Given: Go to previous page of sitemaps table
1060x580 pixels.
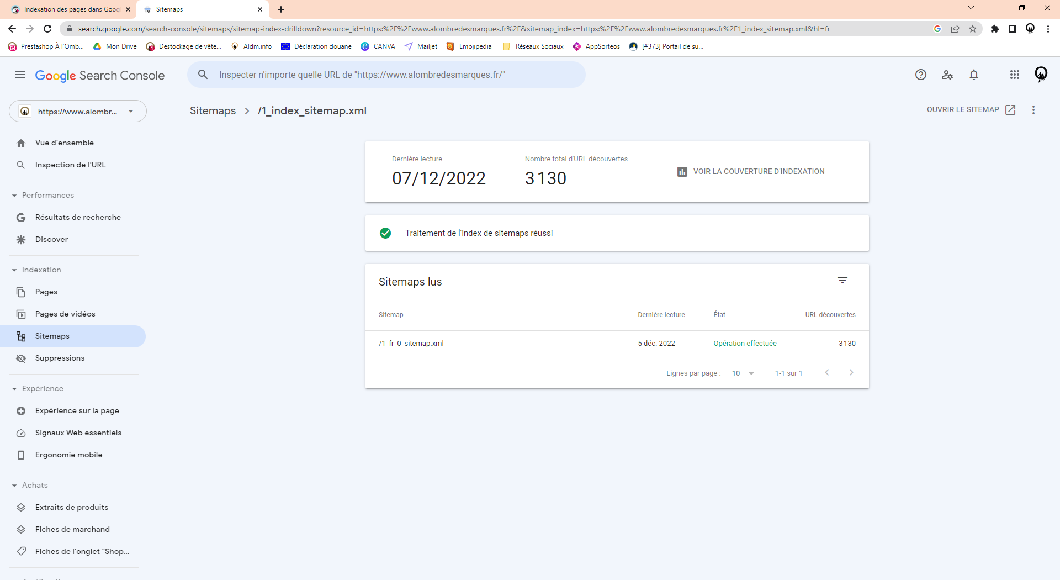Looking at the screenshot, I should (x=827, y=373).
